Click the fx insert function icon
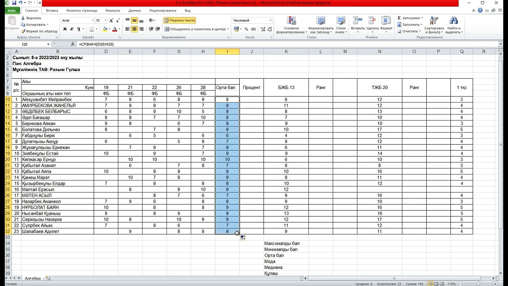Image resolution: width=508 pixels, height=286 pixels. (73, 44)
